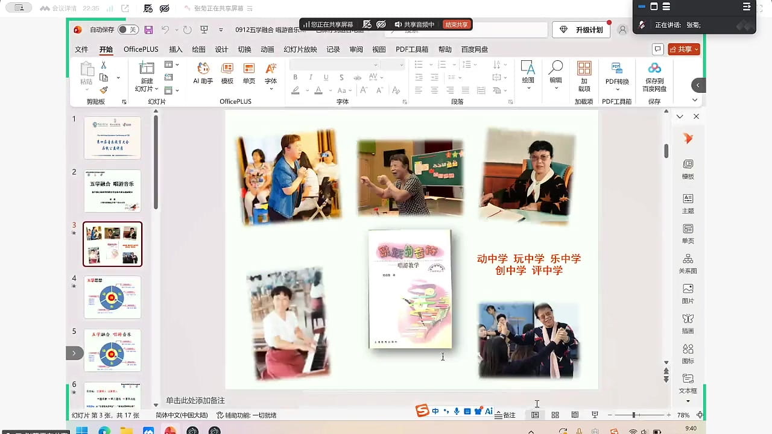Click the 结束共享 button
772x434 pixels.
tap(457, 25)
